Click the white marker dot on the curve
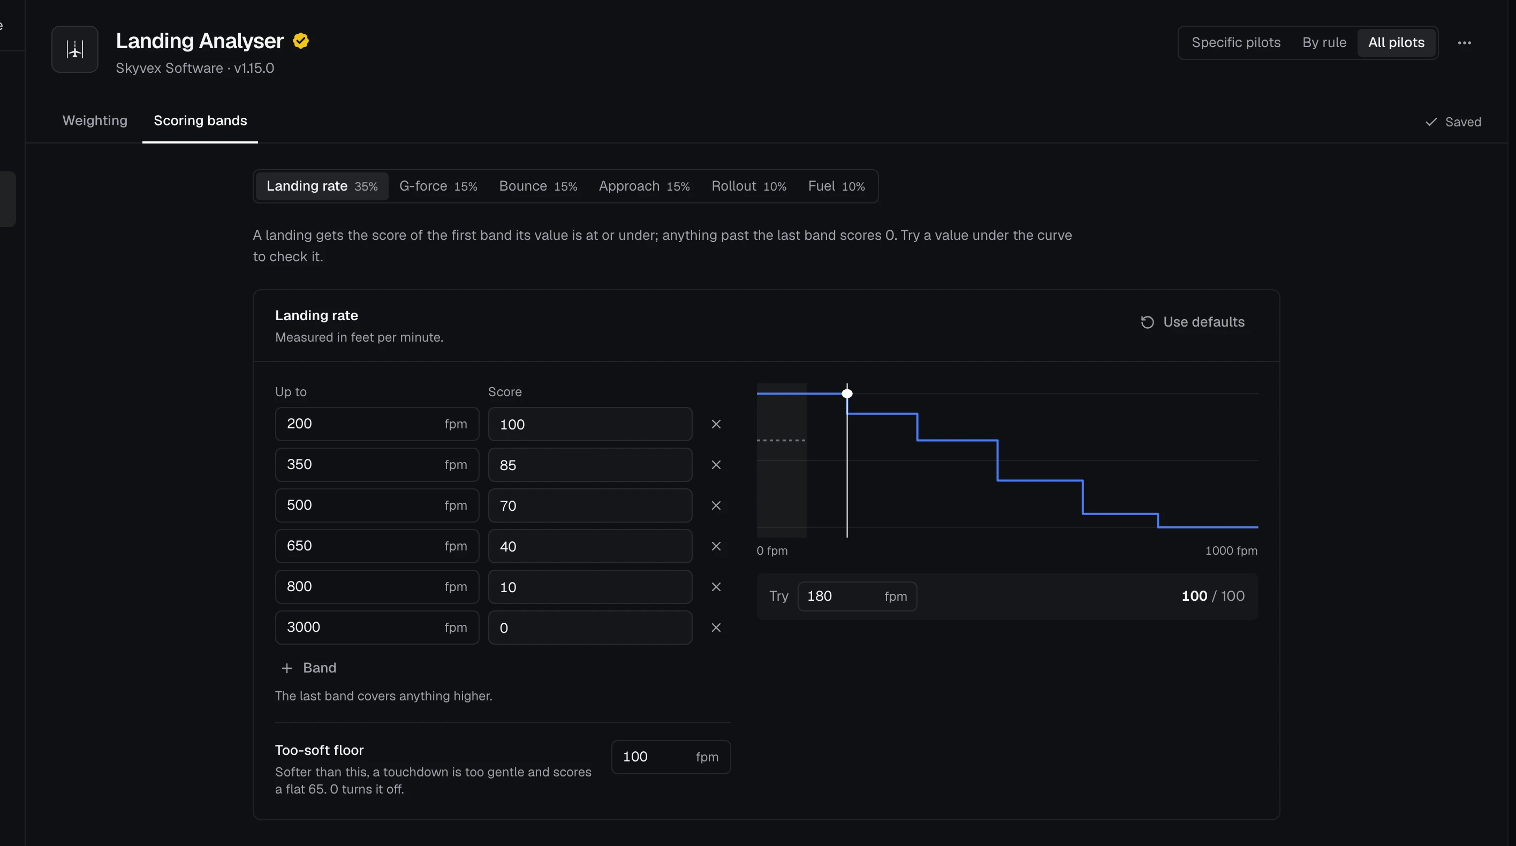Screen dimensions: 1516x846 (x=847, y=393)
